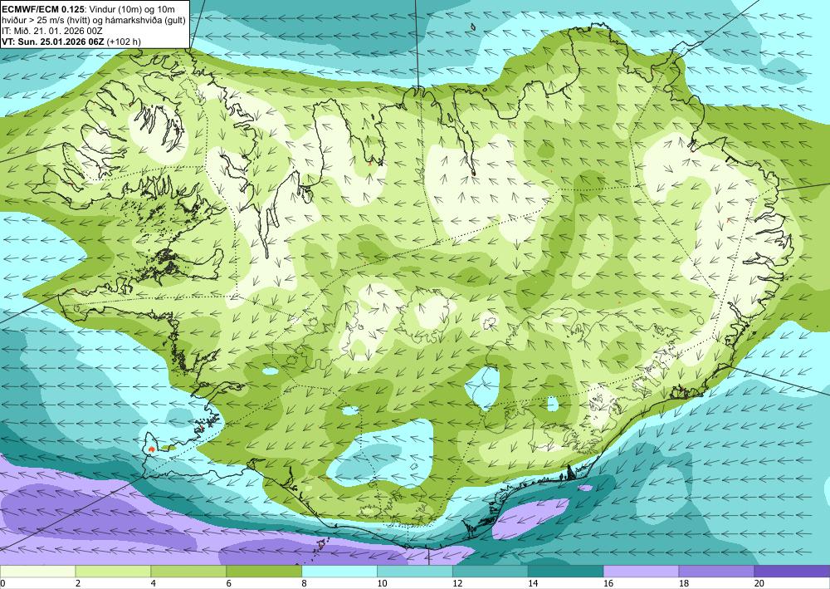The height and width of the screenshot is (589, 830).
Task: Click the "16" label on the color scale
Action: (x=608, y=583)
